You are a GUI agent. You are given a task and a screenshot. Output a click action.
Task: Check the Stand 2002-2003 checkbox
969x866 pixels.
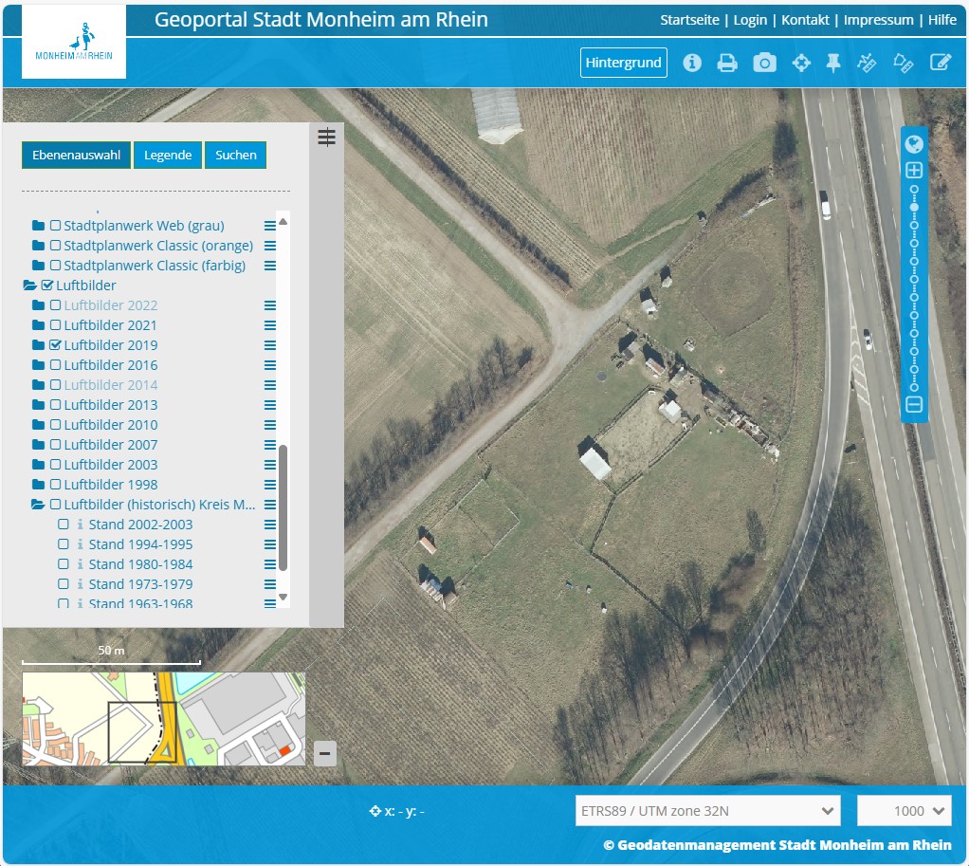[x=63, y=525]
